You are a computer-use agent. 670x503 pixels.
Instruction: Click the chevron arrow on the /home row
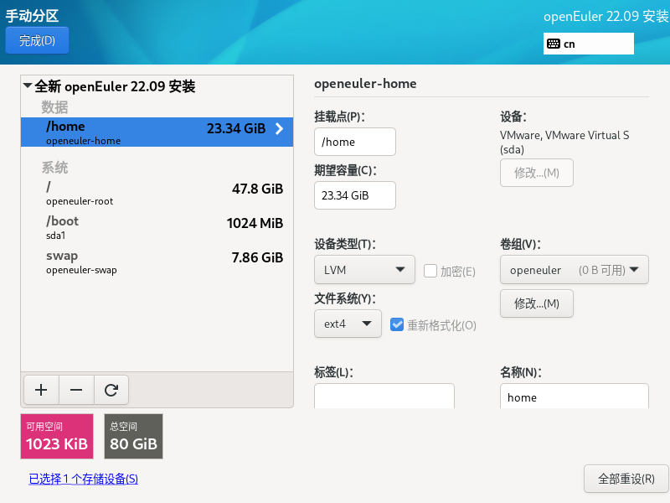pyautogui.click(x=279, y=128)
